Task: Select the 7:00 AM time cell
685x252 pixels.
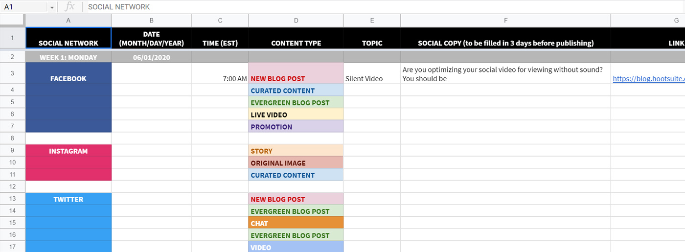Action: click(x=220, y=78)
